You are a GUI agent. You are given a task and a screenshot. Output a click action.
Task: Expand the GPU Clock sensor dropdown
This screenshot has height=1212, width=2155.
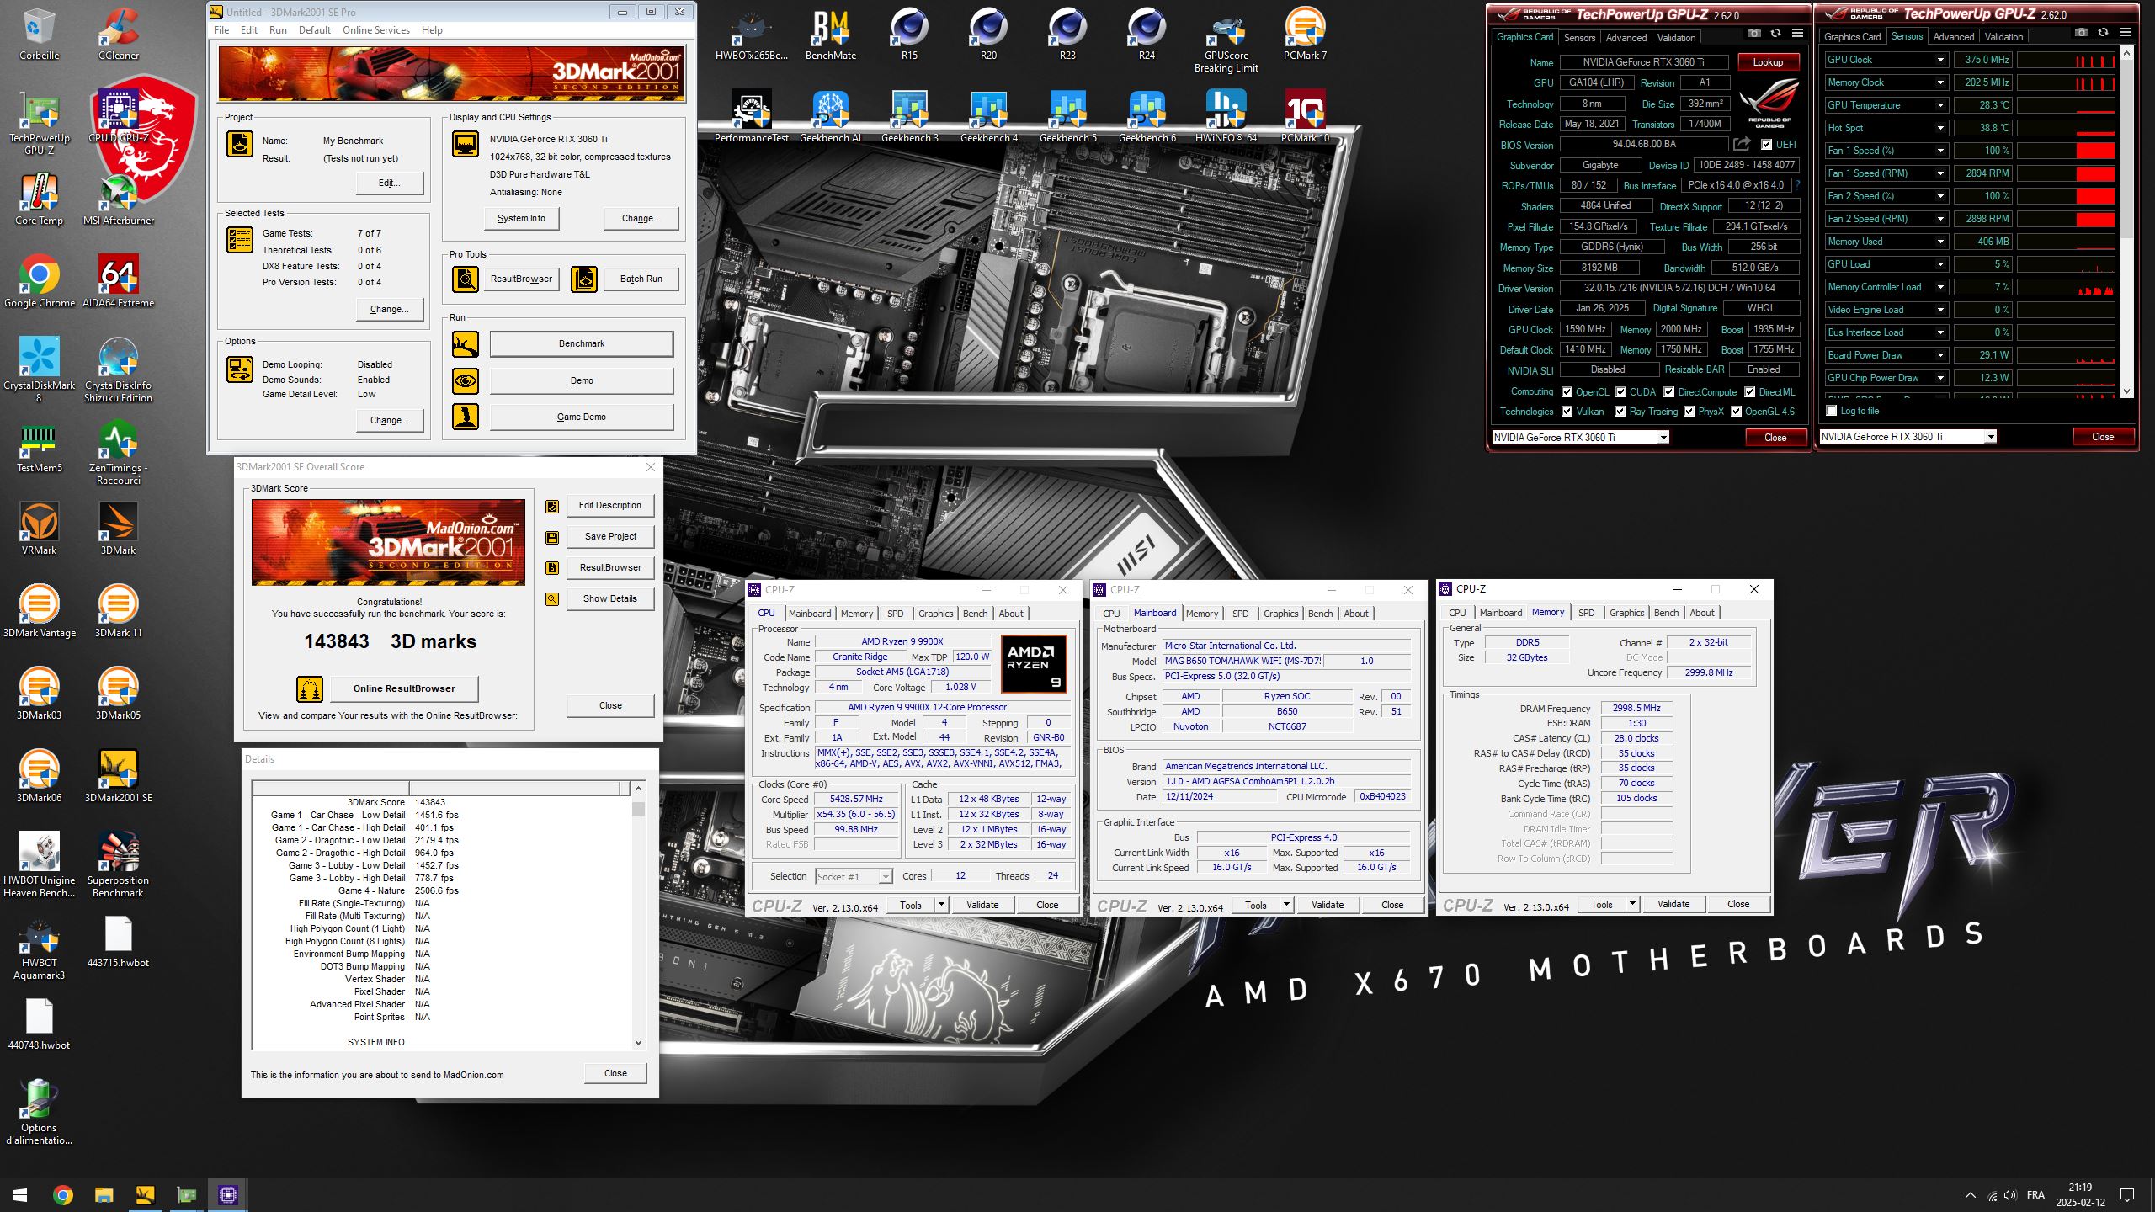pos(1939,60)
